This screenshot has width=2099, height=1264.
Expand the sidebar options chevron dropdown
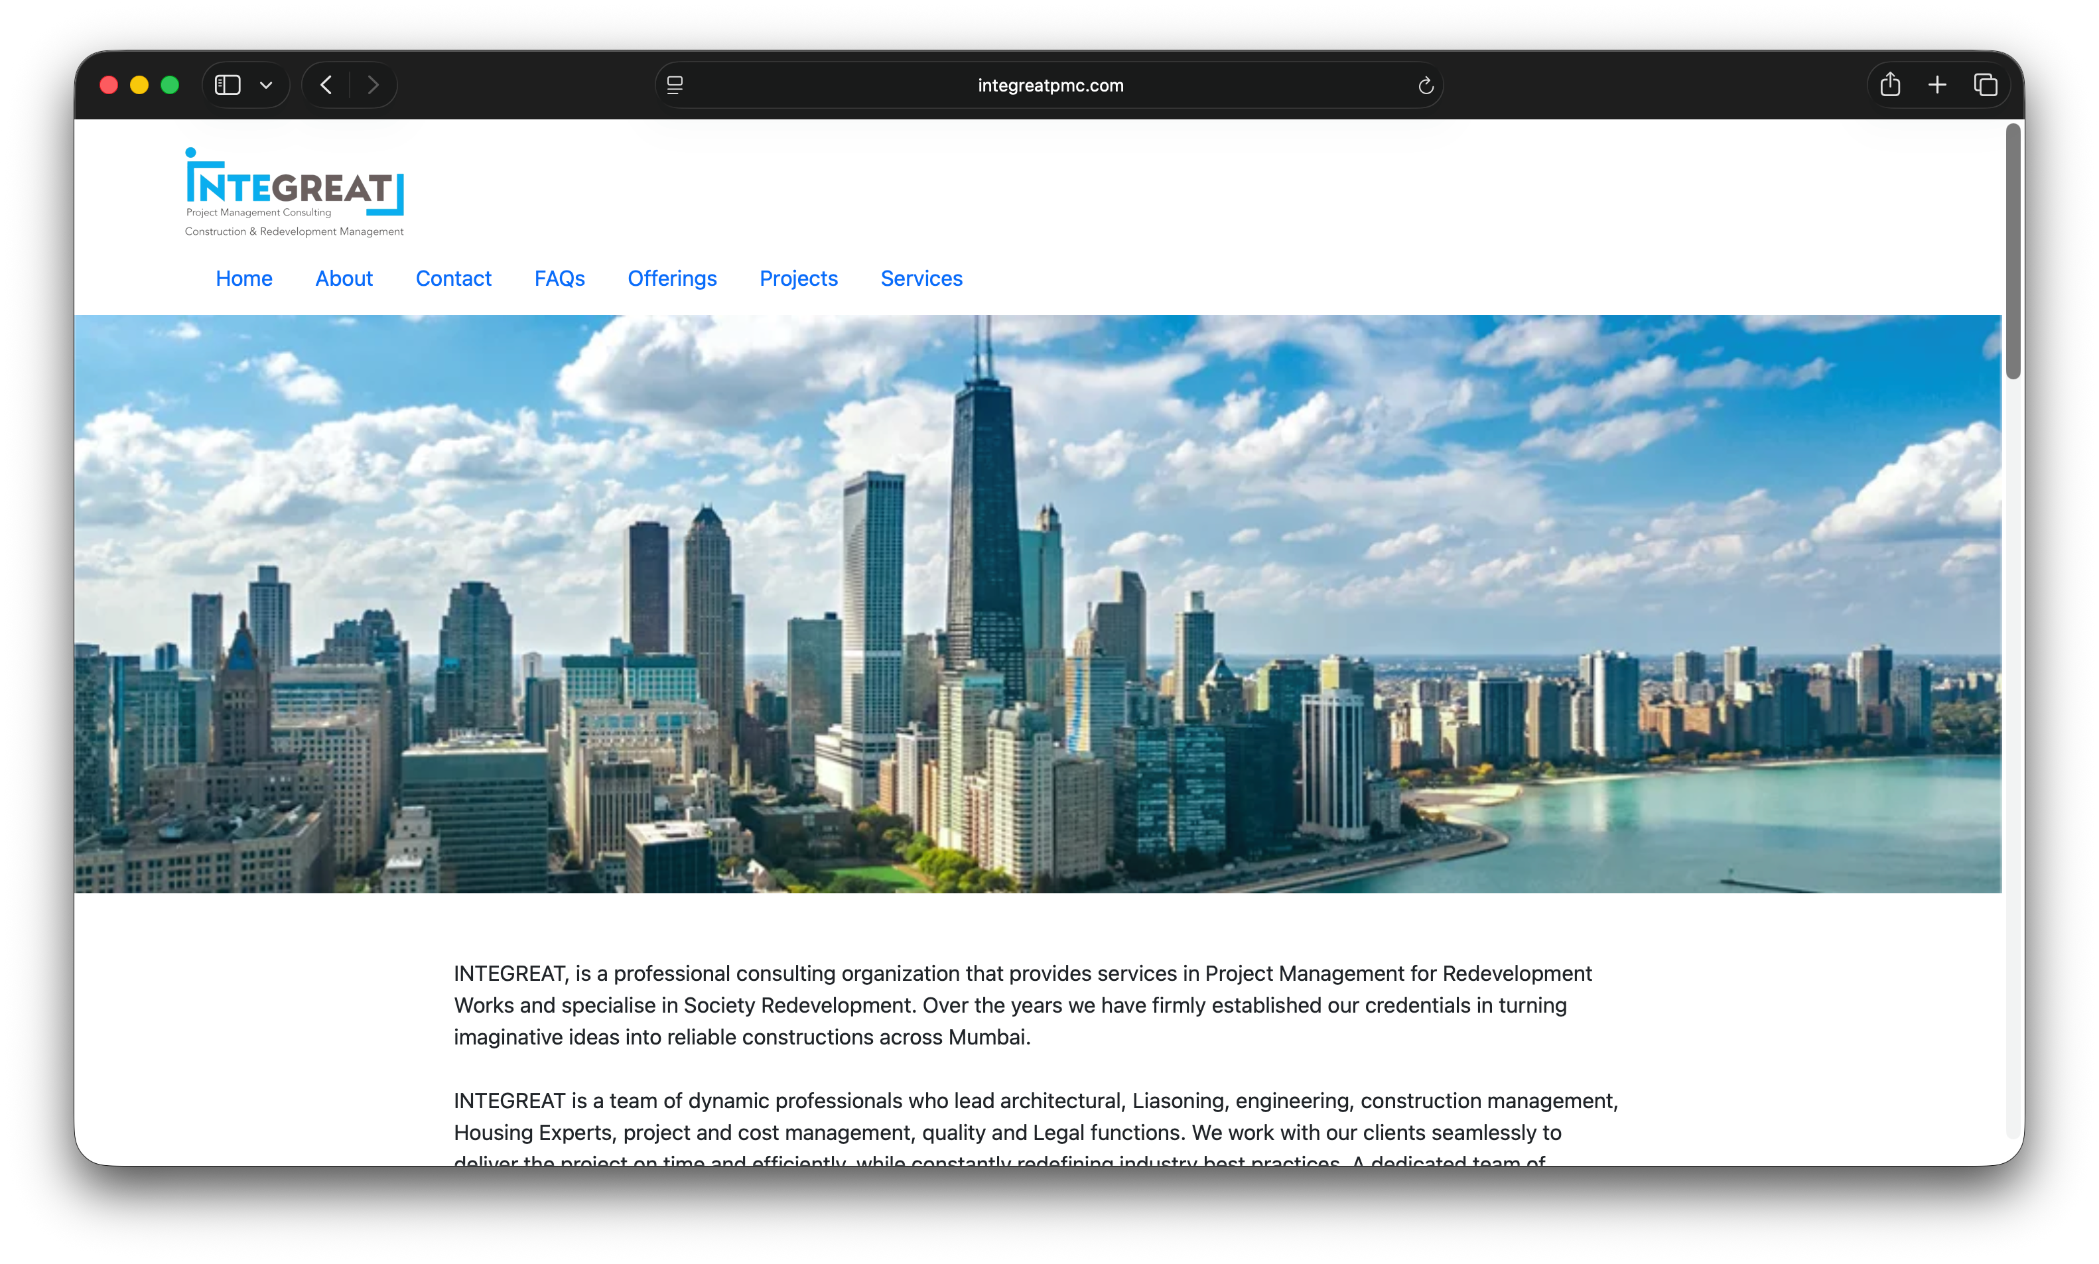click(x=266, y=85)
